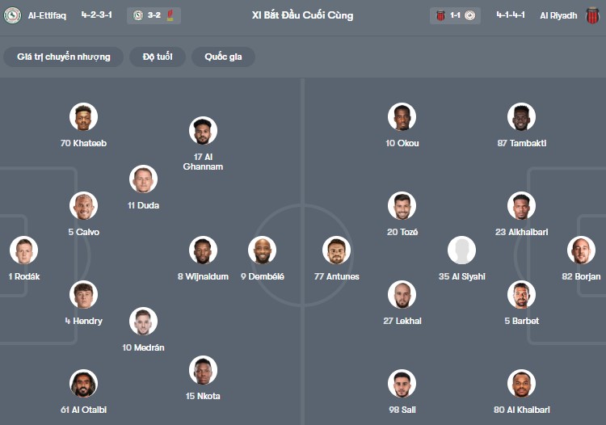Screen dimensions: 606x425
Task: Open Tozé's player avatar
Action: coord(402,206)
